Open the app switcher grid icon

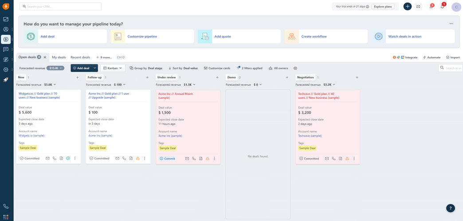(6, 217)
